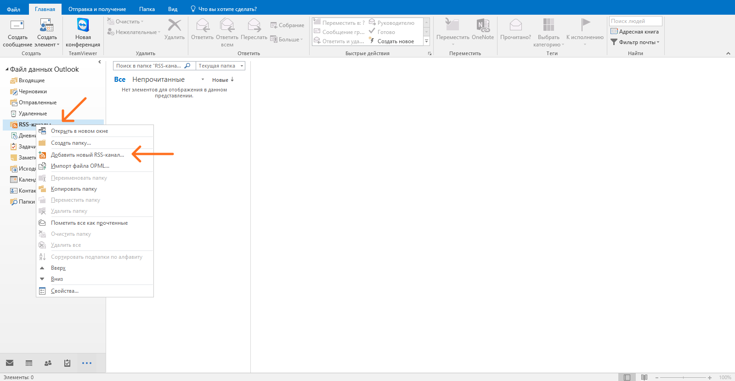735x381 pixels.
Task: Click the zoom slider in status bar
Action: [x=683, y=377]
